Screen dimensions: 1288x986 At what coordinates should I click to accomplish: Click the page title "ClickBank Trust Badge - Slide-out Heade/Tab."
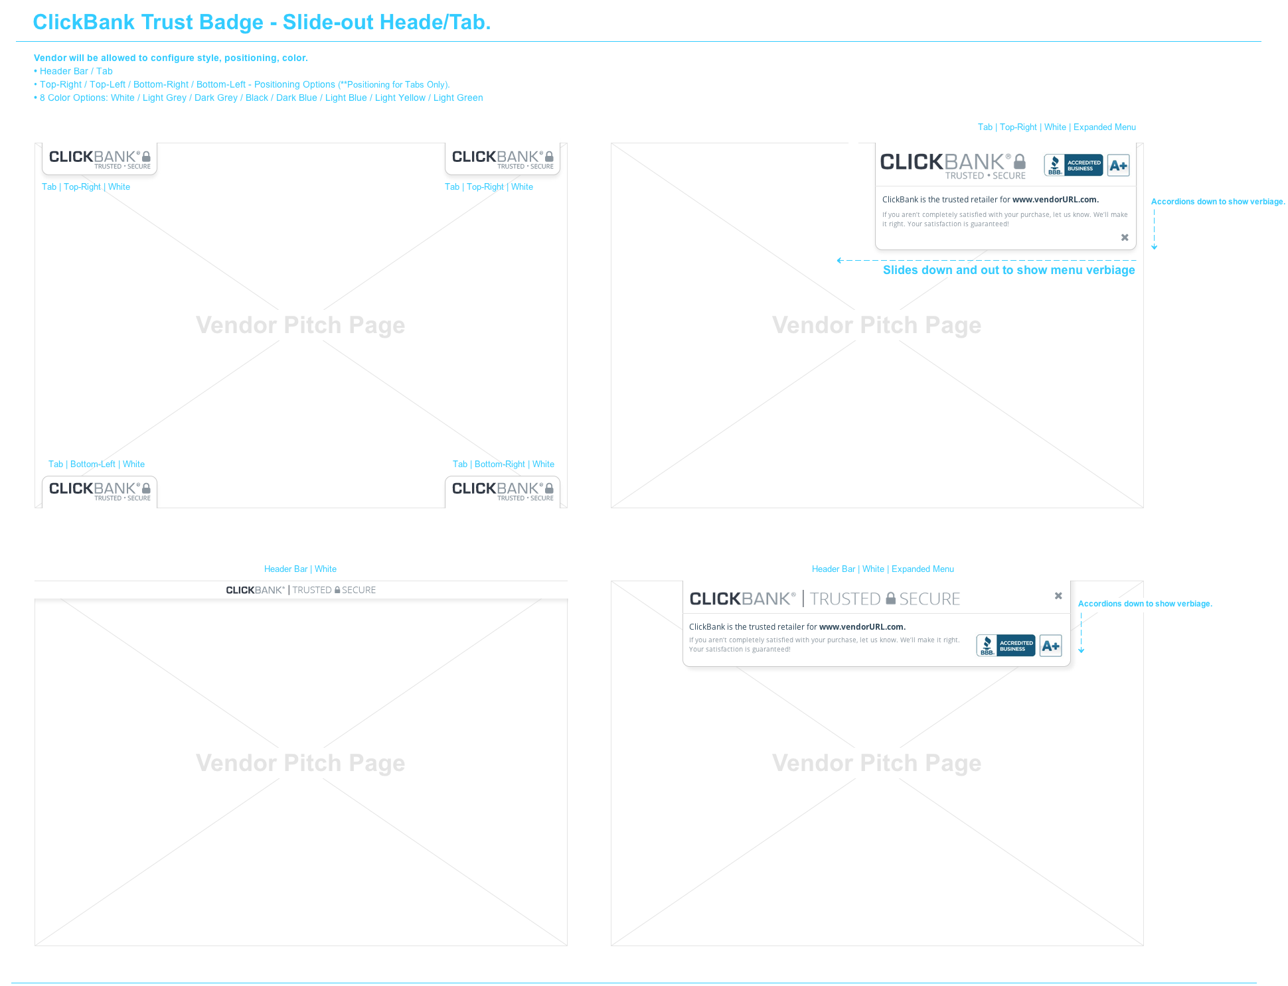click(262, 23)
